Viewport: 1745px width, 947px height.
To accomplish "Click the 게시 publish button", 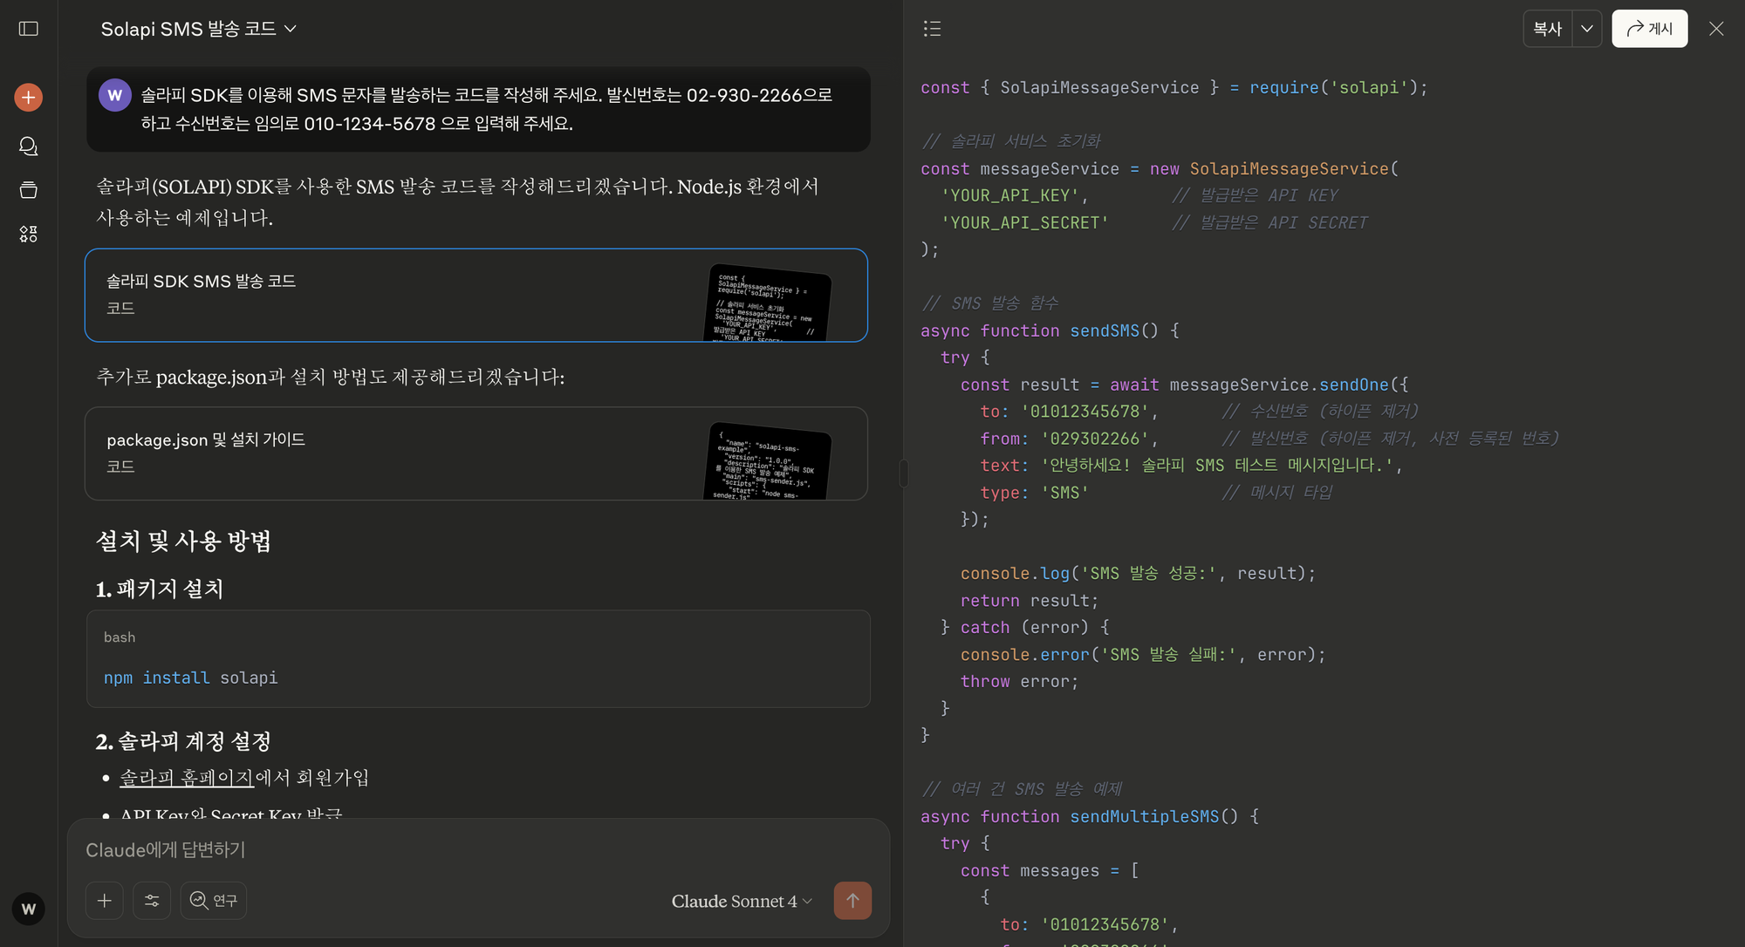I will tap(1649, 29).
